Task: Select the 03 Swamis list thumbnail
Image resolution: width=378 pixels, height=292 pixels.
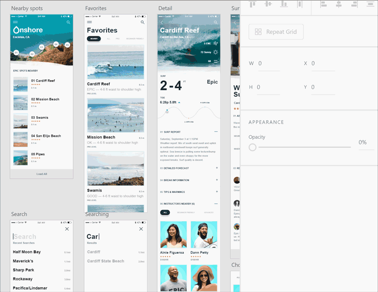Action: coord(20,121)
